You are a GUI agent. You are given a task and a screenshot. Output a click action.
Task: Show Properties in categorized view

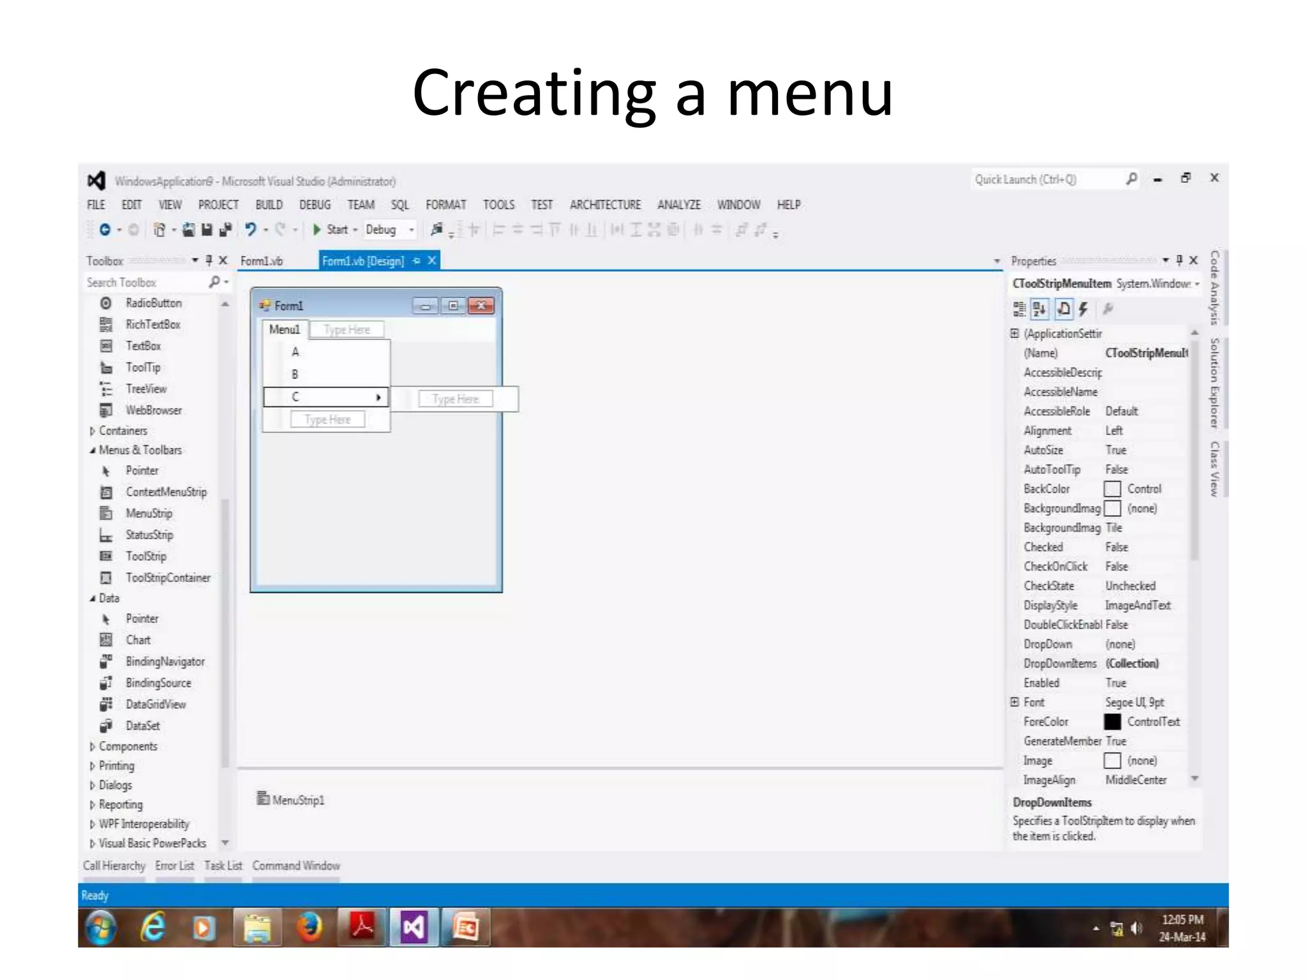(1019, 309)
